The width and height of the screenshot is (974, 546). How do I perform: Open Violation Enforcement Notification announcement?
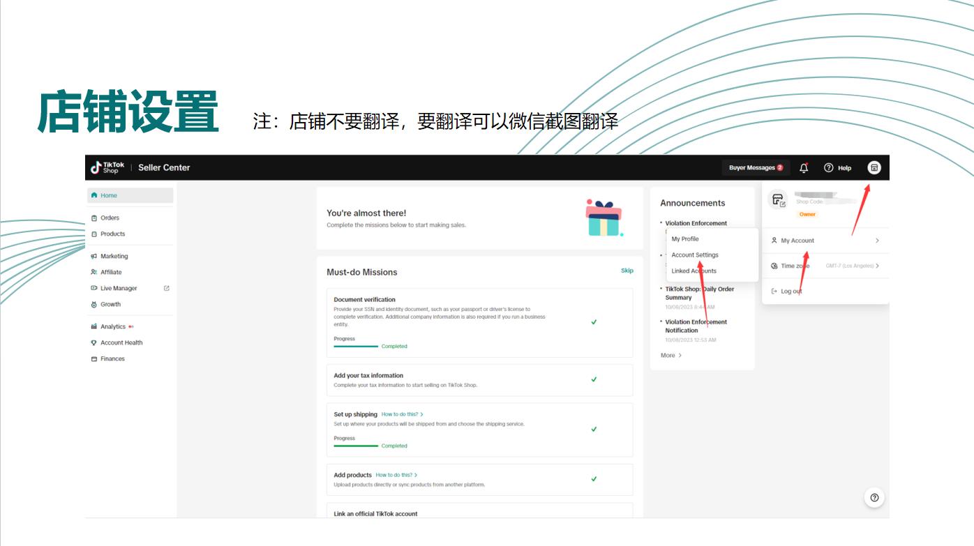696,326
